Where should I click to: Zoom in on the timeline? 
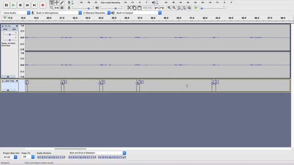(x=169, y=8)
